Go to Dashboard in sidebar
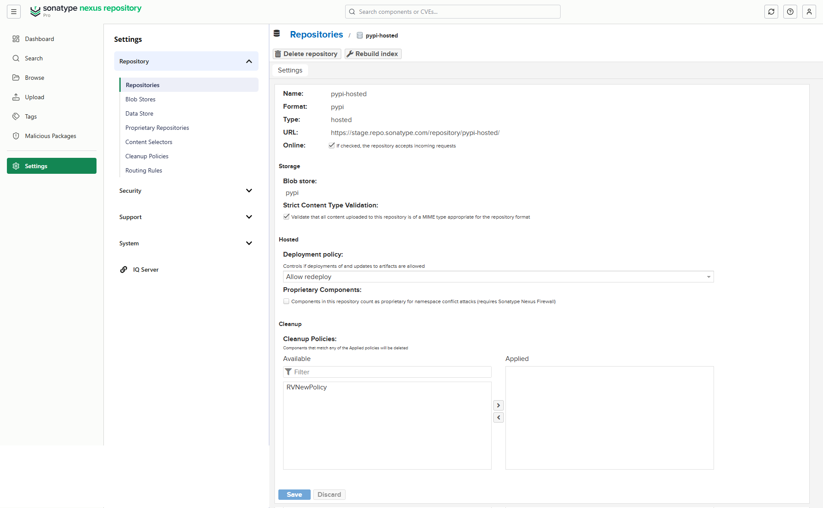This screenshot has height=508, width=823. [x=52, y=39]
